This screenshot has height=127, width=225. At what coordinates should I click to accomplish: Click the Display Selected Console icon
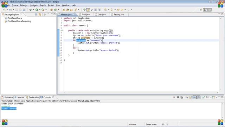(x=207, y=97)
